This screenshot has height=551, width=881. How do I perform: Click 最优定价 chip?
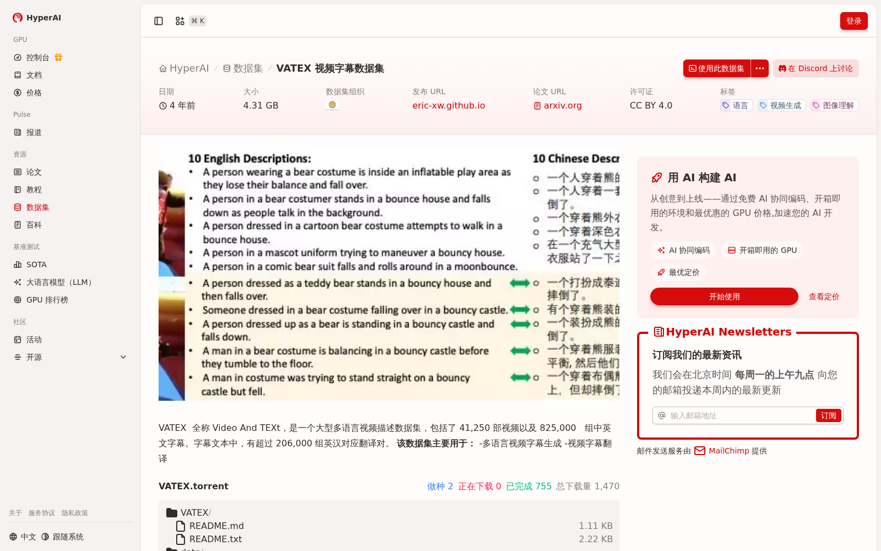678,272
